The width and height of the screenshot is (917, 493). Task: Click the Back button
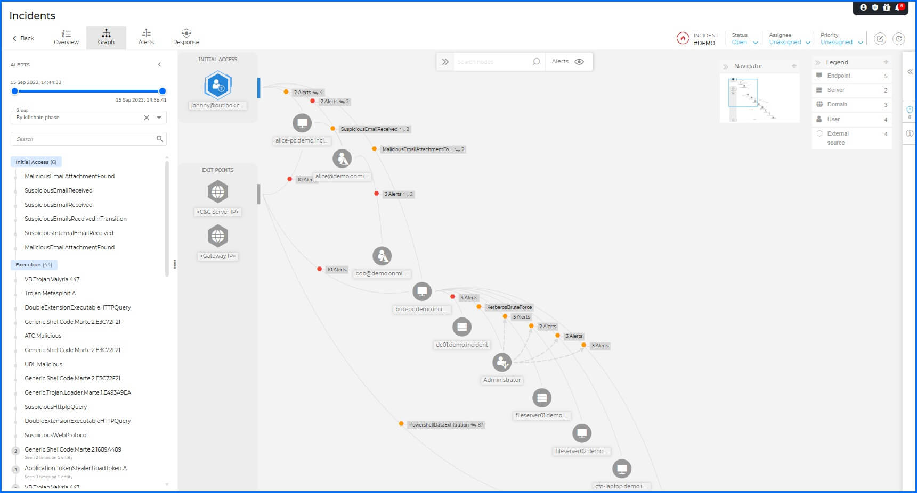tap(22, 38)
